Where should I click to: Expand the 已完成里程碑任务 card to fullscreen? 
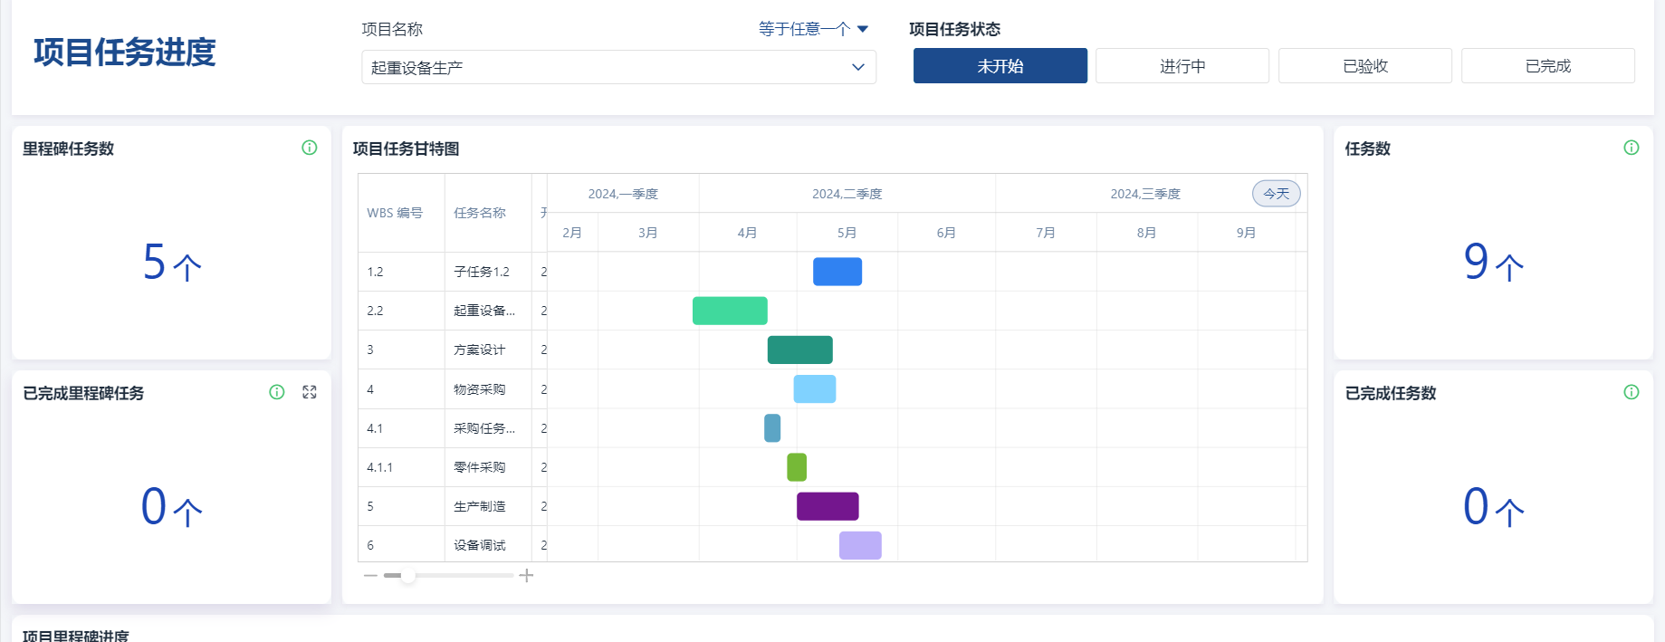tap(310, 392)
